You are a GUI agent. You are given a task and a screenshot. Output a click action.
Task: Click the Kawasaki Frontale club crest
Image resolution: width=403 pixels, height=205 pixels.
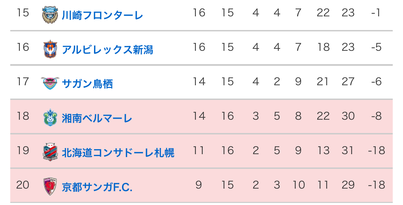[x=50, y=15]
